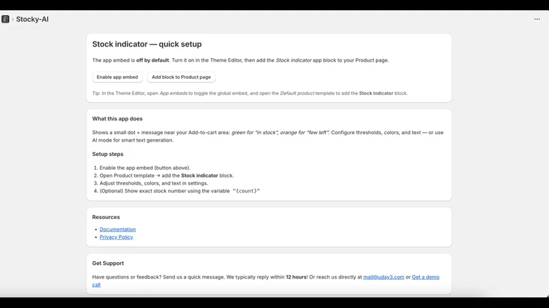Click the {count} variable code text
Image resolution: width=549 pixels, height=308 pixels.
coord(246,191)
